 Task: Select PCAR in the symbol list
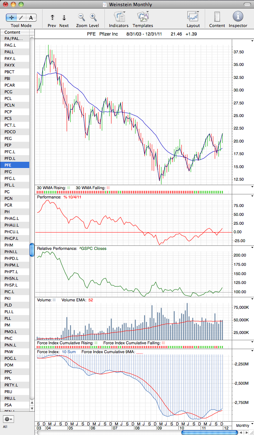(15, 85)
